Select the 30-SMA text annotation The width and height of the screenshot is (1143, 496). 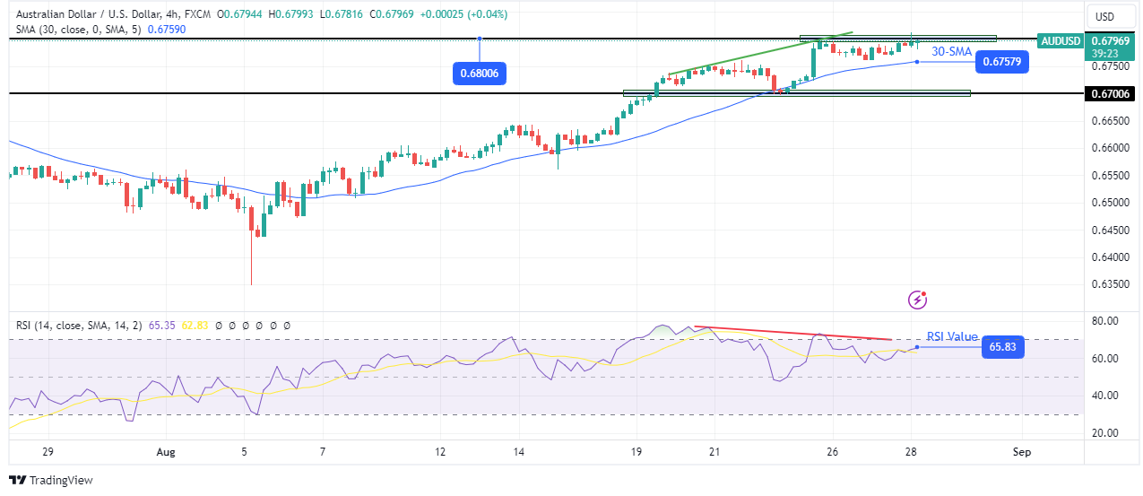click(x=952, y=52)
